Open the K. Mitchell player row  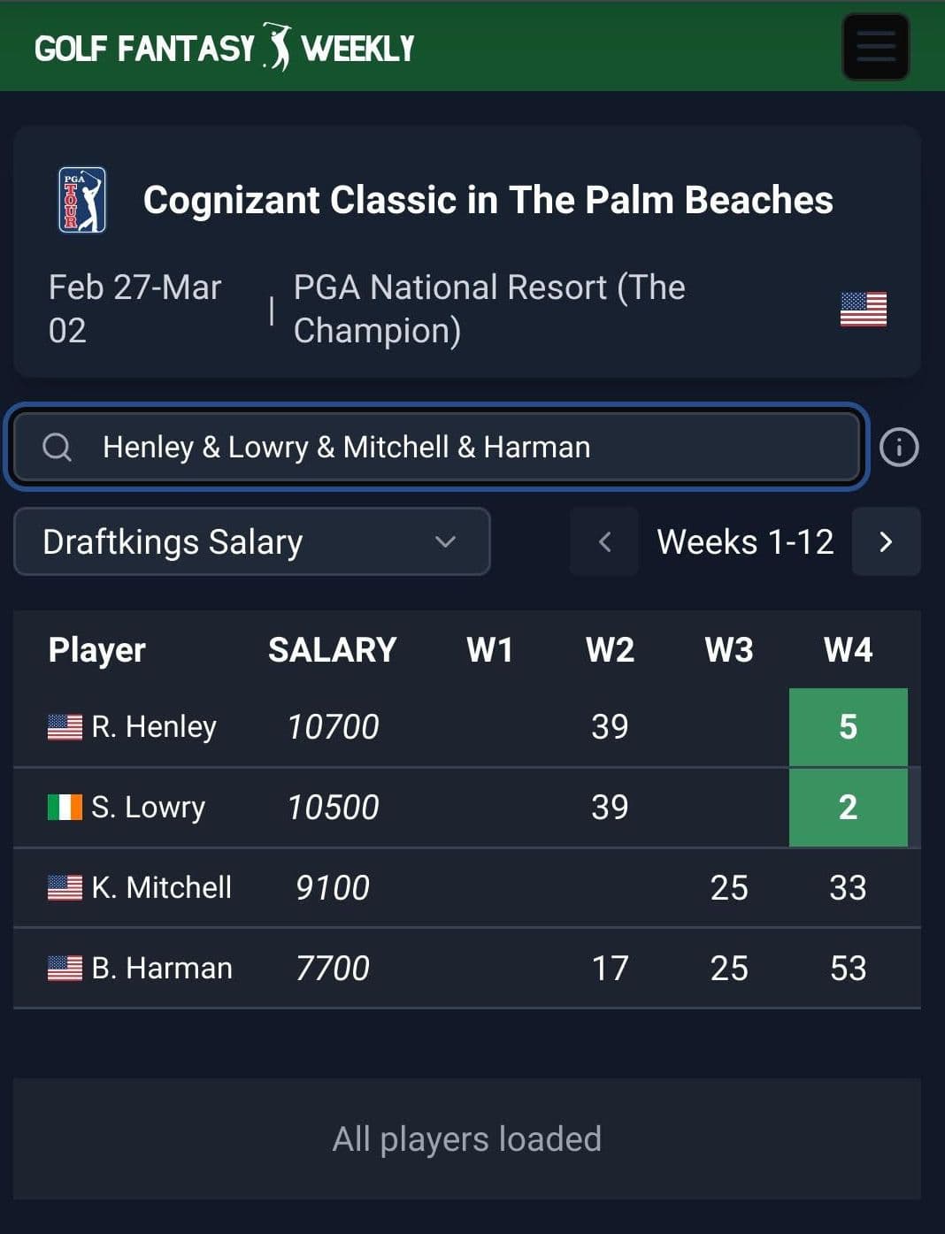tap(467, 888)
